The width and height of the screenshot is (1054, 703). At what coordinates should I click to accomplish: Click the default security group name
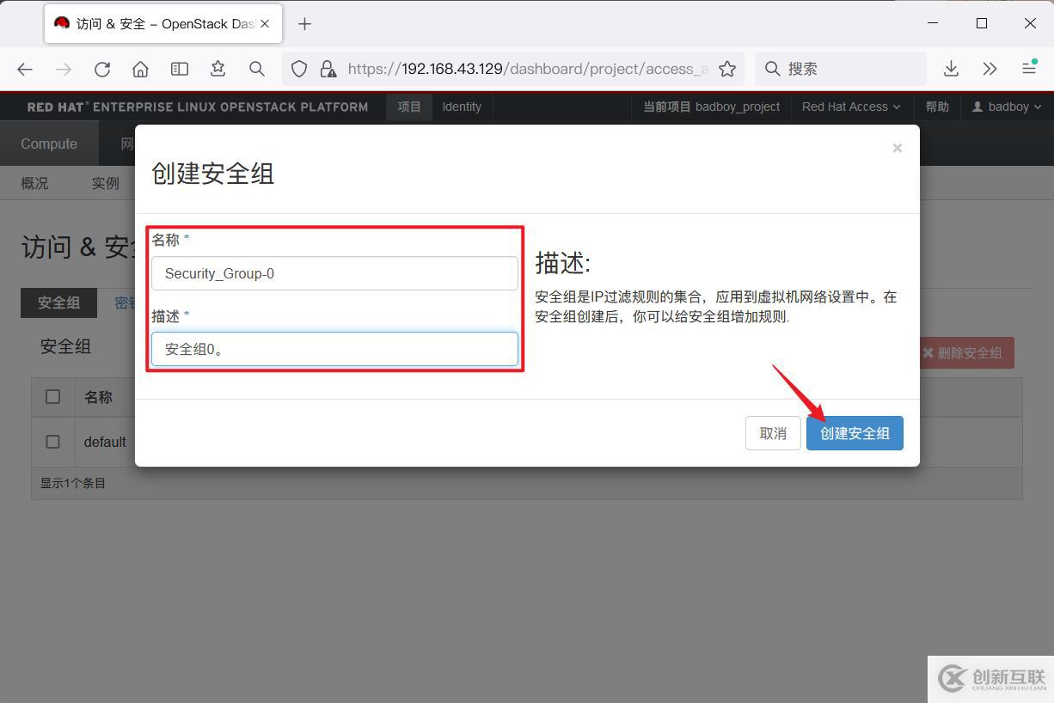(x=105, y=442)
